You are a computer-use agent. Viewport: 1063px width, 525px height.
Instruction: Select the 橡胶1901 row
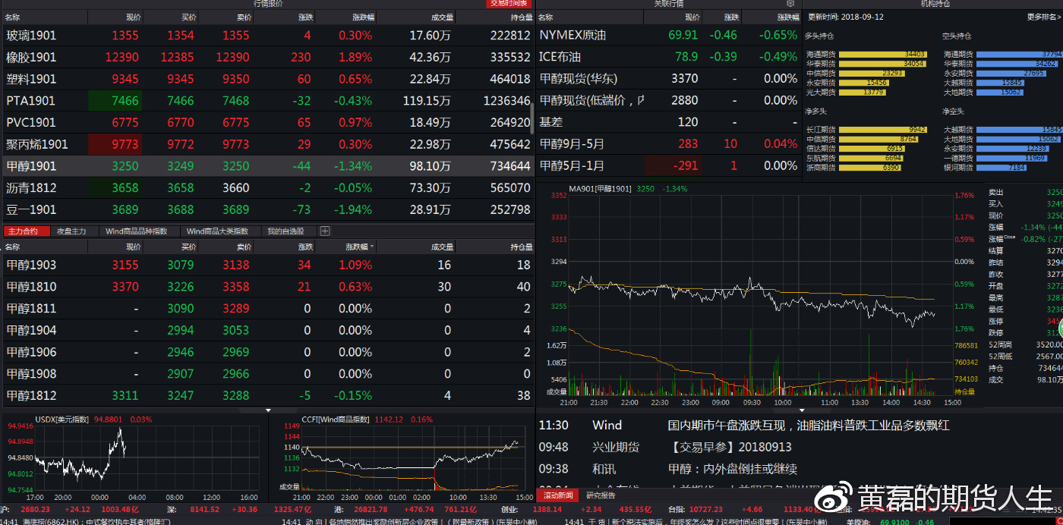[267, 57]
